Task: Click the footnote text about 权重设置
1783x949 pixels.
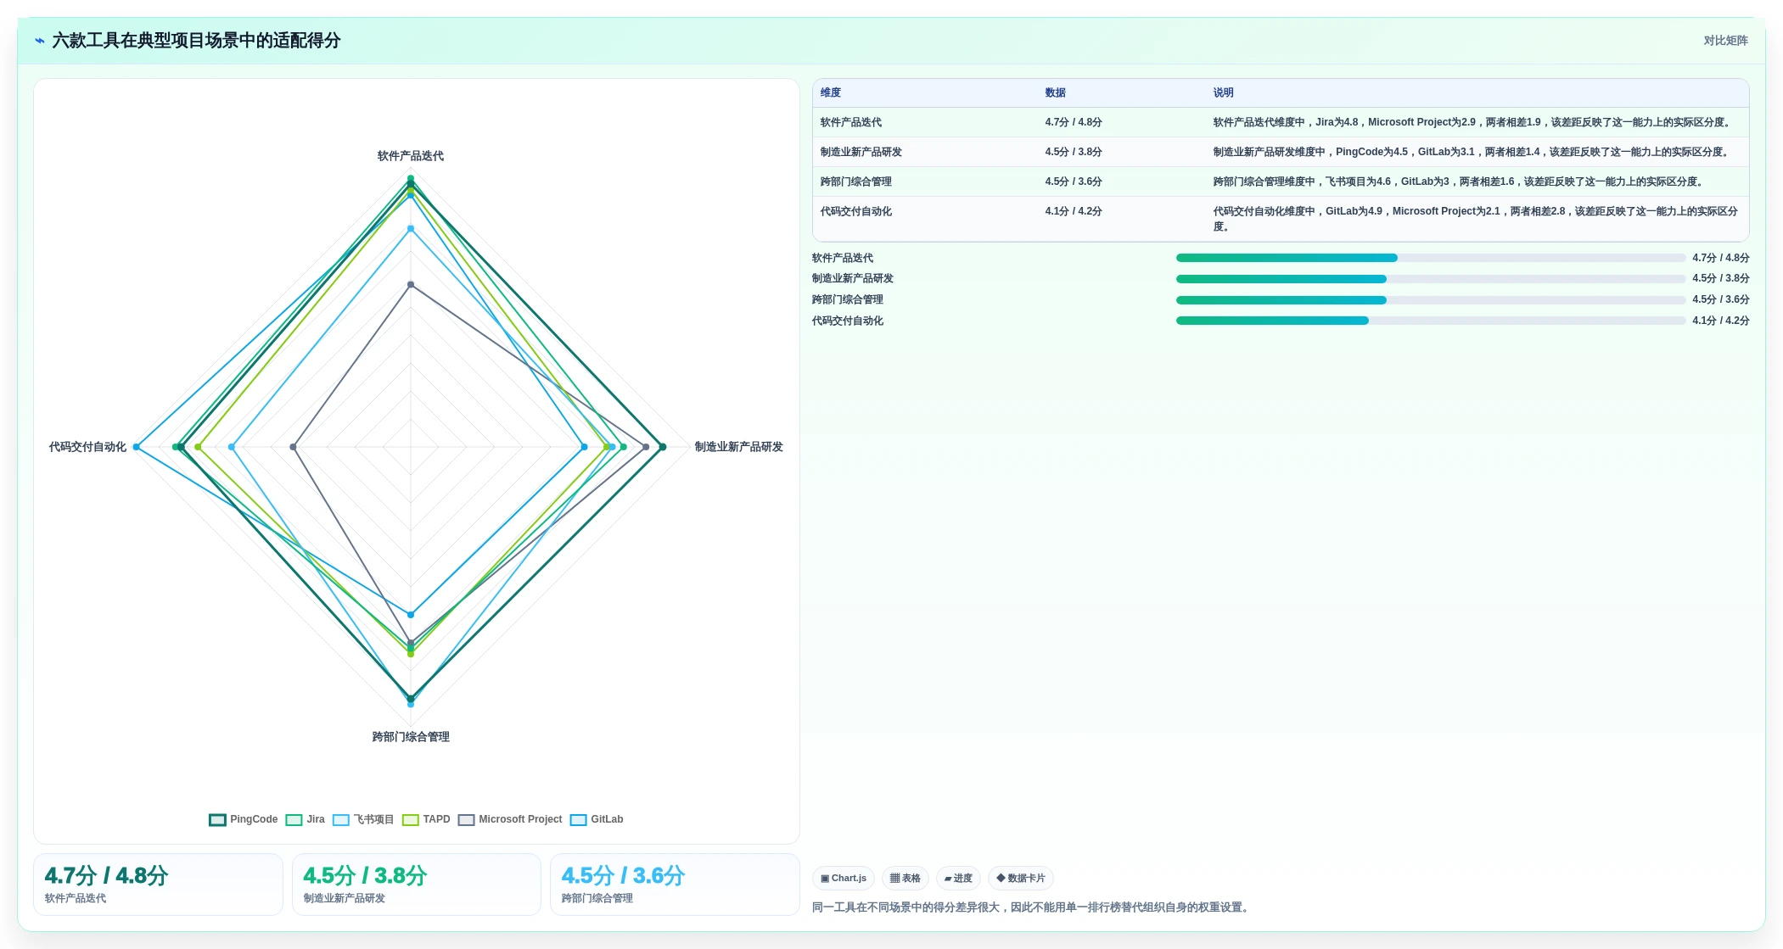Action: [1032, 907]
